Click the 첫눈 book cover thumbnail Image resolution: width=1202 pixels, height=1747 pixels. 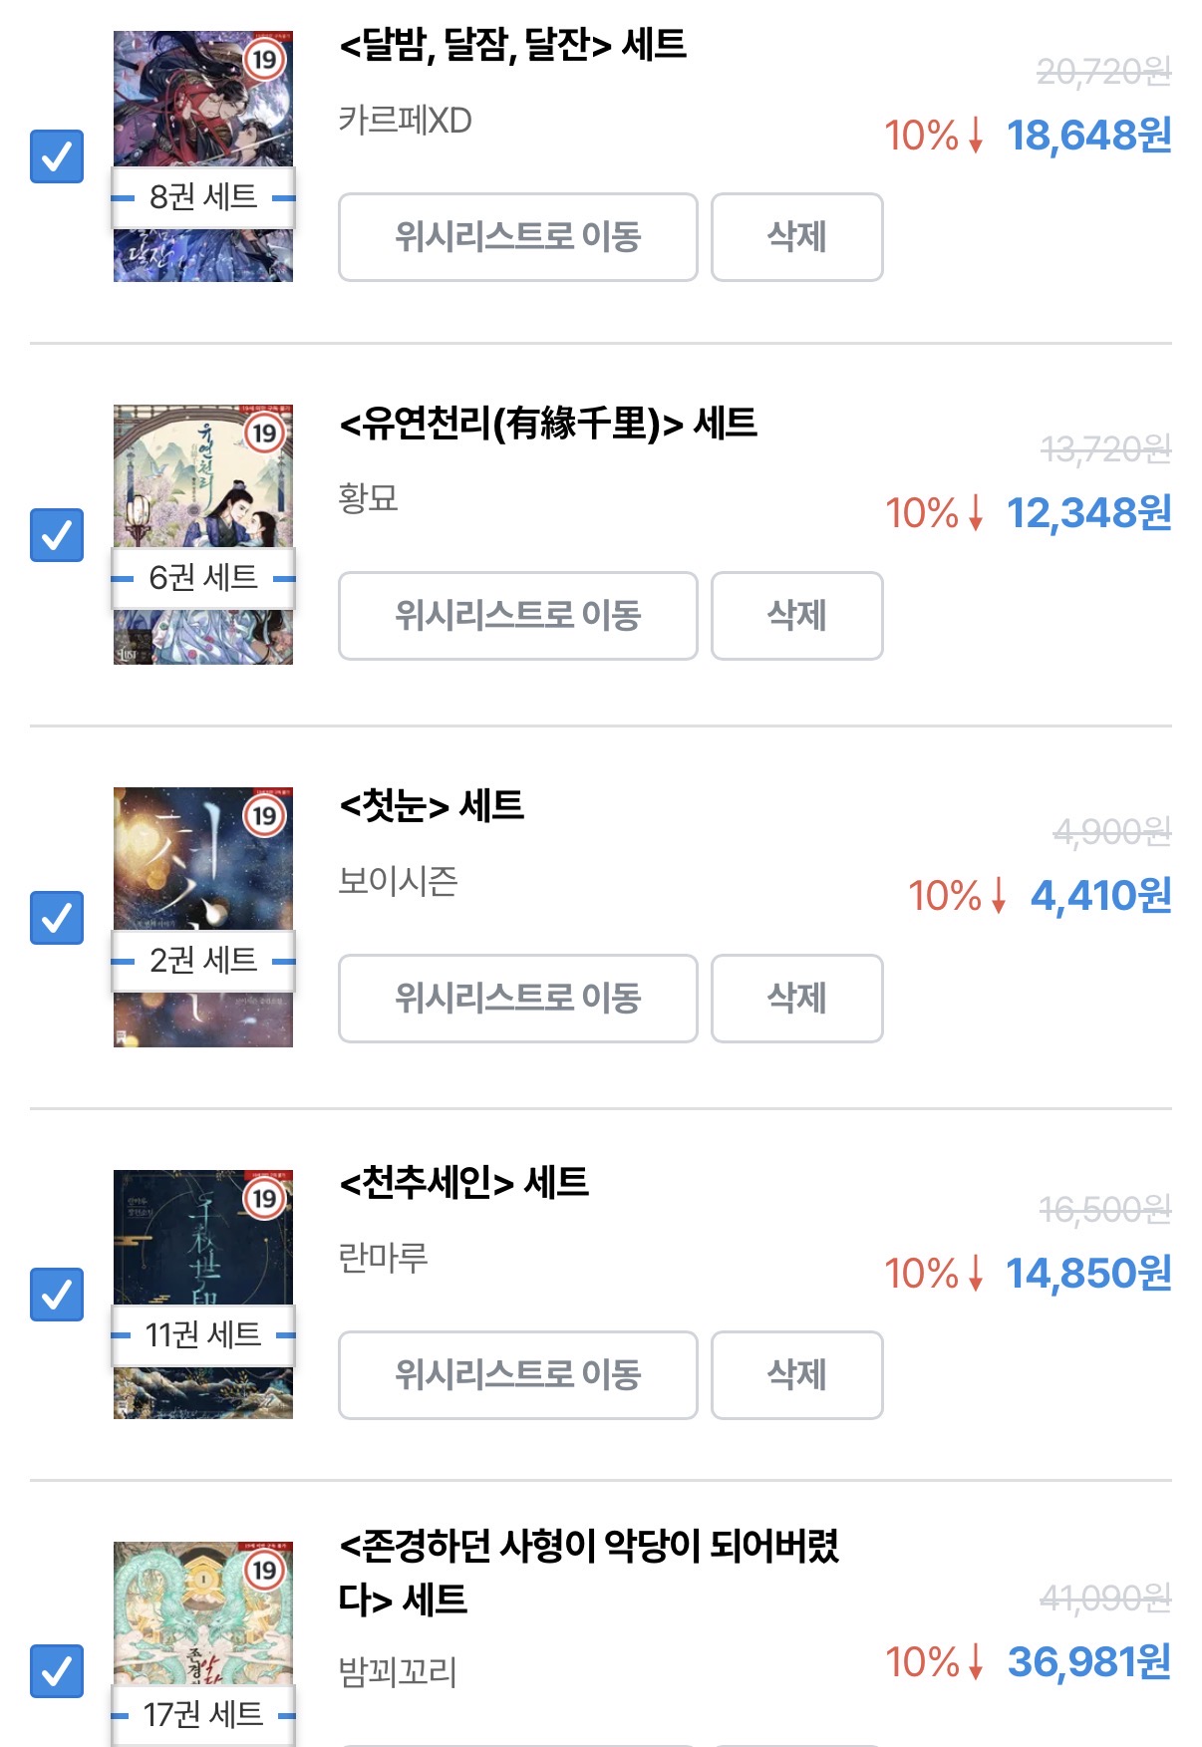pyautogui.click(x=203, y=857)
